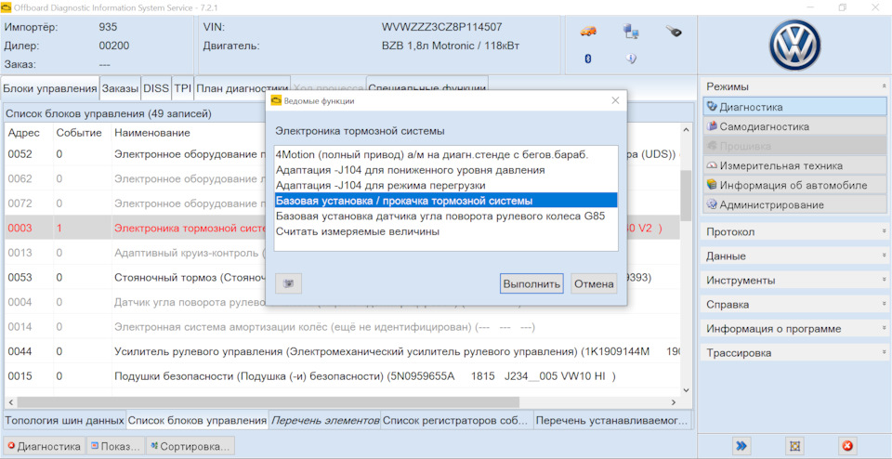Image resolution: width=892 pixels, height=459 pixels.
Task: Click the Volkswagen logo
Action: point(794,45)
